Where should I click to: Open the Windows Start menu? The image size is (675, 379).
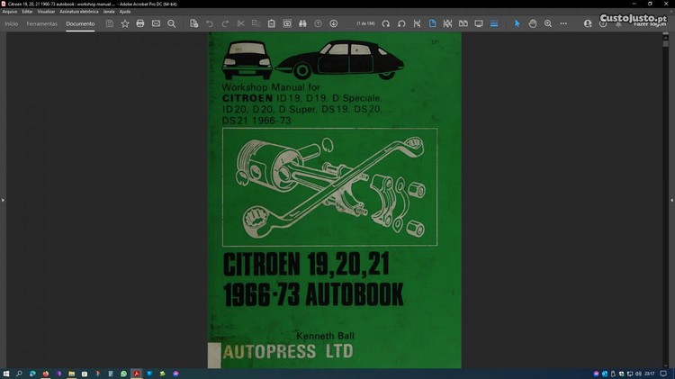(x=6, y=373)
